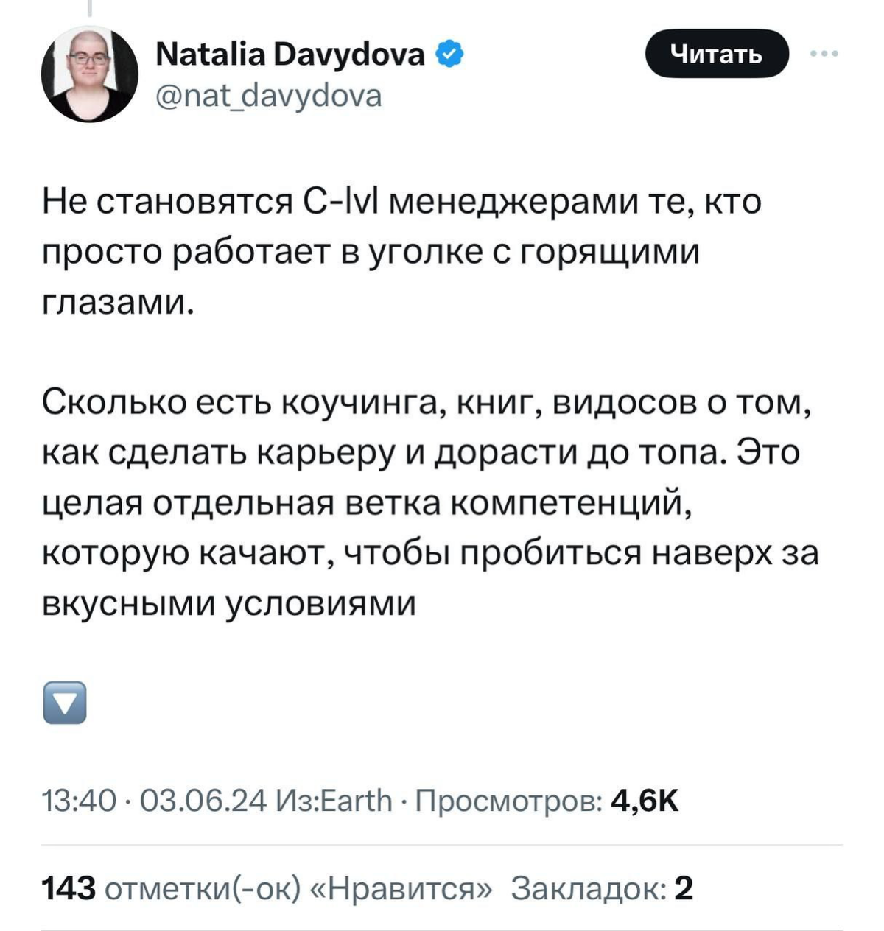The height and width of the screenshot is (931, 884).
Task: Open the three-dot more options menu
Action: click(x=825, y=52)
